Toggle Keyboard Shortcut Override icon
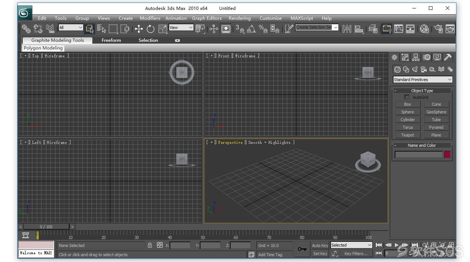 (226, 29)
